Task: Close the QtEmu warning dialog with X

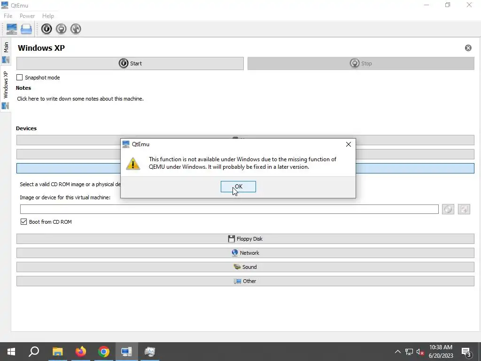Action: point(349,144)
